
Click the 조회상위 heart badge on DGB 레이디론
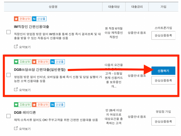coord(23,105)
